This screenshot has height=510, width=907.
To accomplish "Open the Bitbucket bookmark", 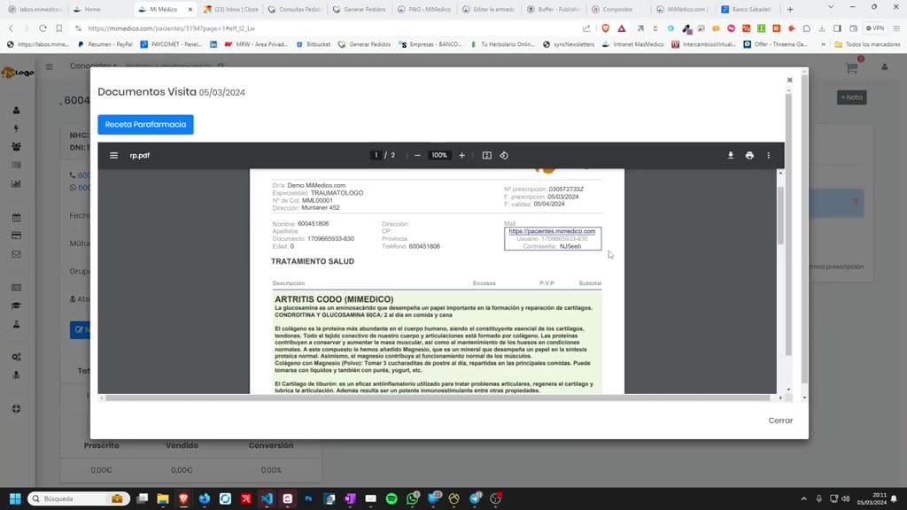I will pos(313,44).
